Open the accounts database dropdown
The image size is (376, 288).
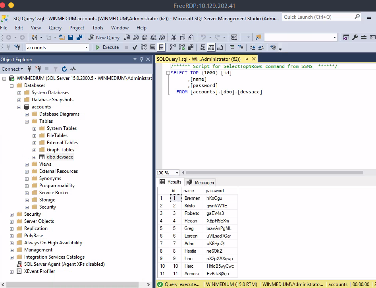pyautogui.click(x=87, y=47)
